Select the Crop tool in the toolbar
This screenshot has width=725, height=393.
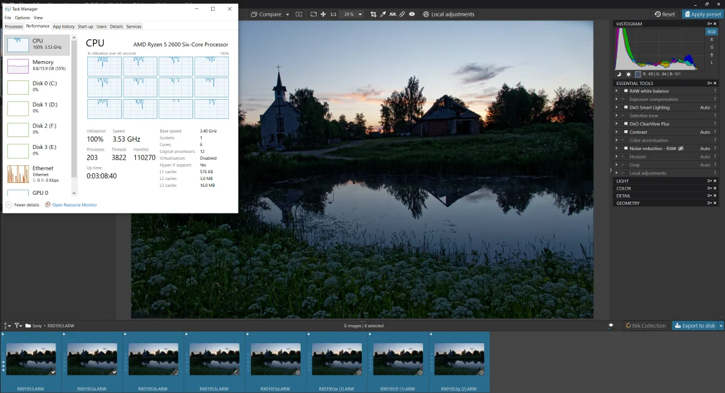pos(373,14)
